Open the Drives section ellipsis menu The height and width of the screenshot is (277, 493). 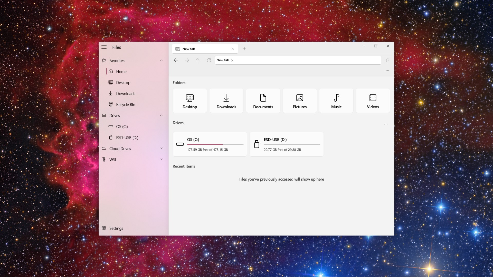tap(386, 124)
